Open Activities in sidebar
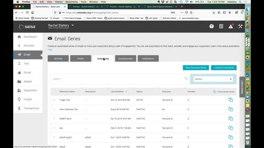Screen dimensions: 264x148 tap(28, 46)
